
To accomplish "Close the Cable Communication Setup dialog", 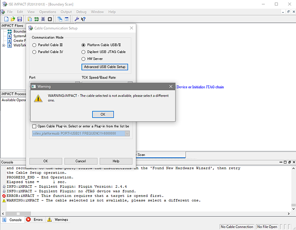I will [x=131, y=28].
